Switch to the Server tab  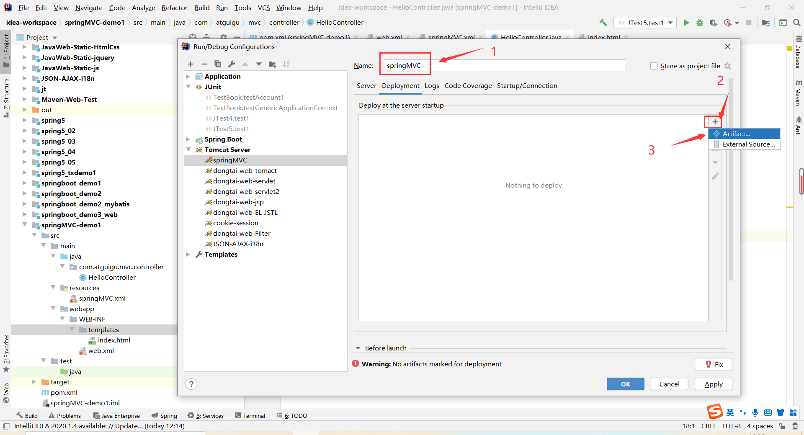[366, 86]
